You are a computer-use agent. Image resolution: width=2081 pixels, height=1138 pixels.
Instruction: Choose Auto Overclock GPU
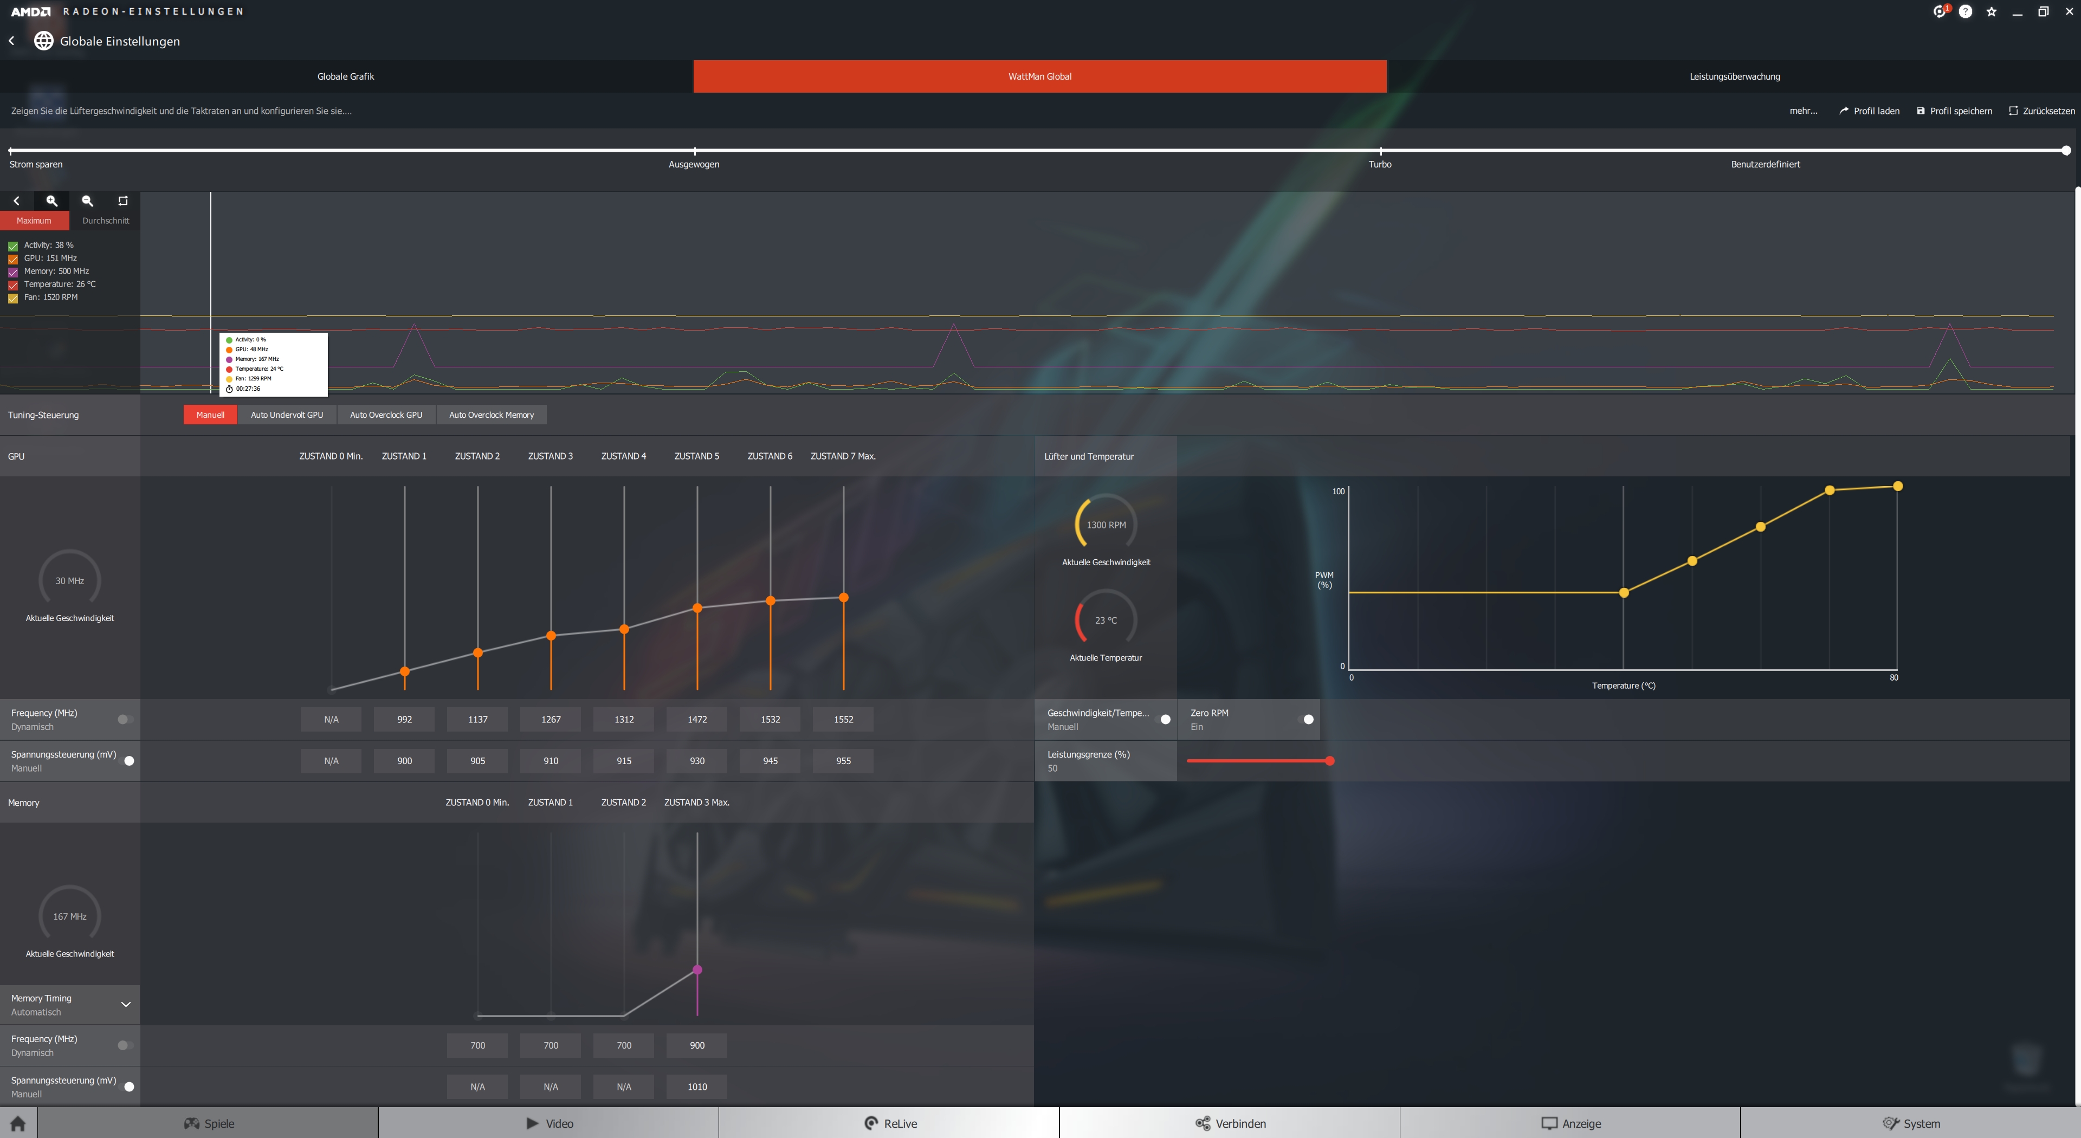click(386, 415)
